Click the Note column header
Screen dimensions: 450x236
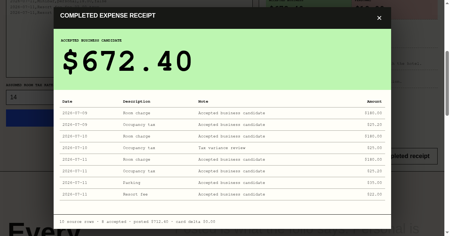pos(203,102)
